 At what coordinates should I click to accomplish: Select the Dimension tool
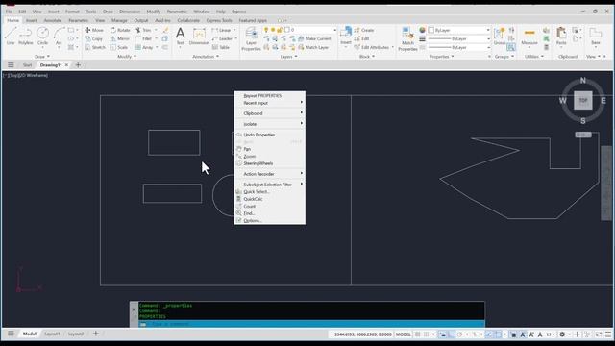pyautogui.click(x=199, y=37)
